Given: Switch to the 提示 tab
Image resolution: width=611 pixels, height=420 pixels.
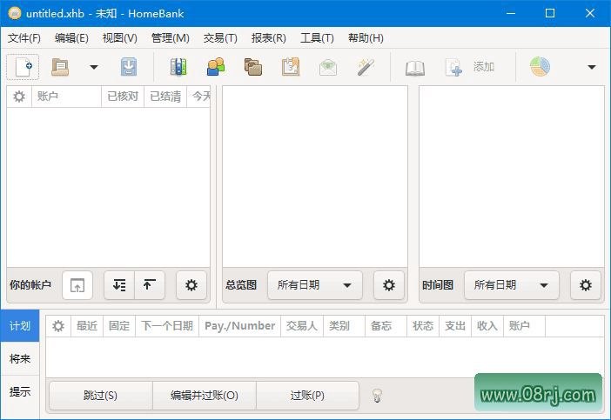Looking at the screenshot, I should click(x=20, y=391).
